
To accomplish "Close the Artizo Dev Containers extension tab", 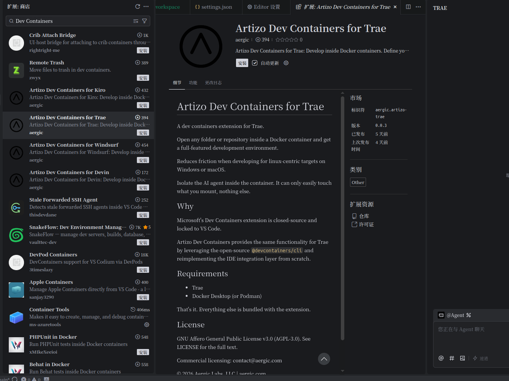I will tap(395, 7).
